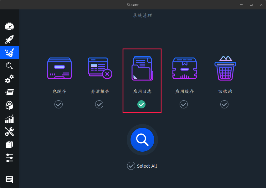Open the Dashboard speedometer icon in sidebar
Viewport: 266px width, 188px height.
9,26
